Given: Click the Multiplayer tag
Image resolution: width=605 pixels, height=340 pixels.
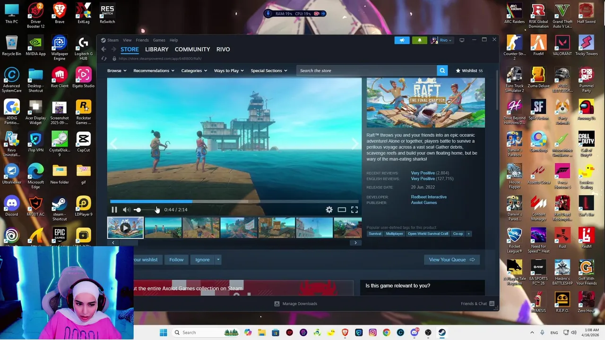Looking at the screenshot, I should click(x=394, y=234).
